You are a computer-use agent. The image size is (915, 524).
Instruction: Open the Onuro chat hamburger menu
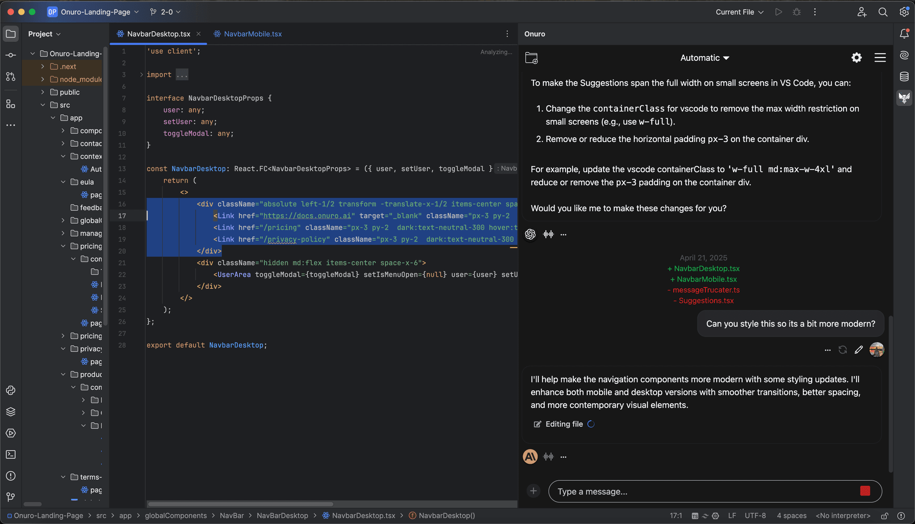click(880, 58)
